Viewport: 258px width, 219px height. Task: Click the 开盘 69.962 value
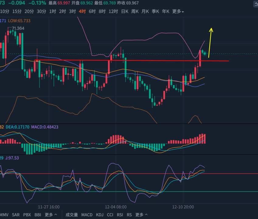[82, 3]
